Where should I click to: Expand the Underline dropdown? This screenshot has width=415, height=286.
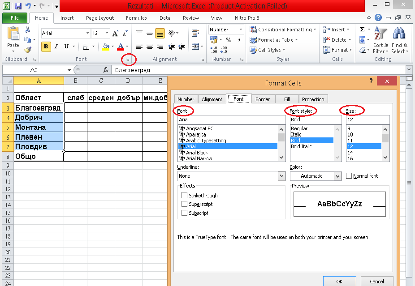click(x=281, y=176)
